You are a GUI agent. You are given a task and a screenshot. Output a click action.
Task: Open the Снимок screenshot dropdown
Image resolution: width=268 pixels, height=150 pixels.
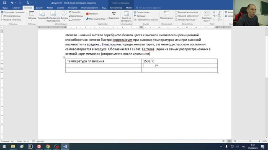pyautogui.click(x=75, y=20)
